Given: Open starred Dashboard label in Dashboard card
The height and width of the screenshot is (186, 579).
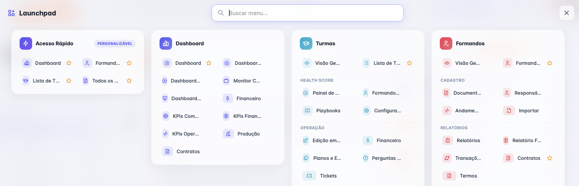Looking at the screenshot, I should click(188, 63).
